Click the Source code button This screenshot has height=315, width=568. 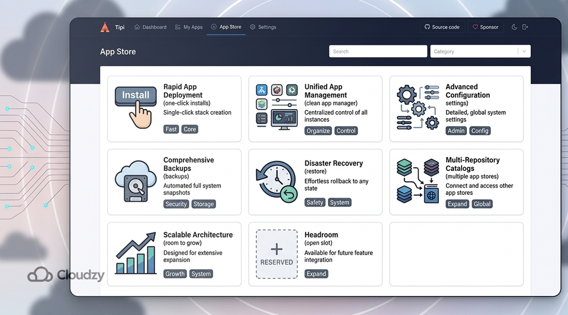tap(442, 27)
